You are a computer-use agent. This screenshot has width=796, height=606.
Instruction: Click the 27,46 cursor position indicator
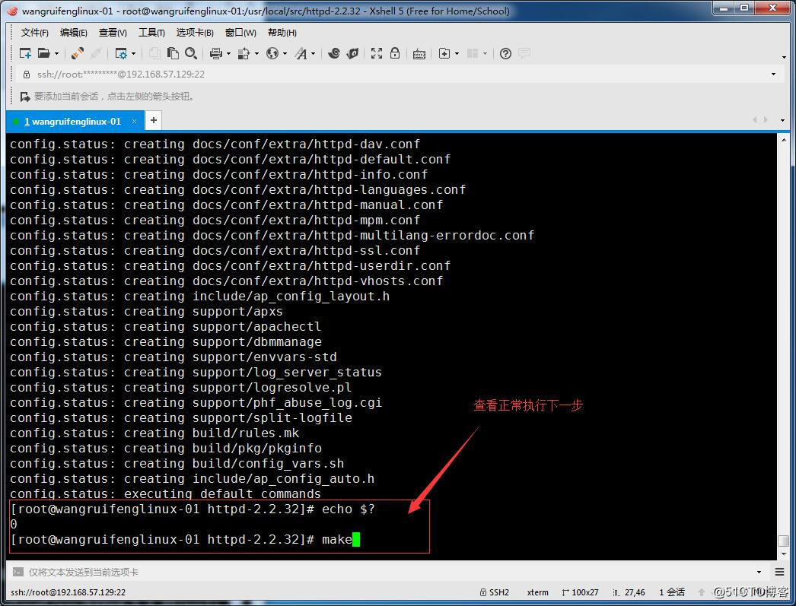[x=629, y=592]
